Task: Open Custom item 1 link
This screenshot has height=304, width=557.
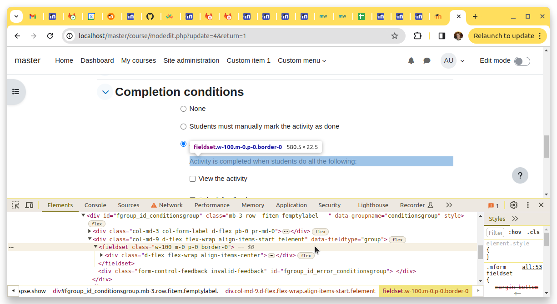Action: click(x=249, y=60)
